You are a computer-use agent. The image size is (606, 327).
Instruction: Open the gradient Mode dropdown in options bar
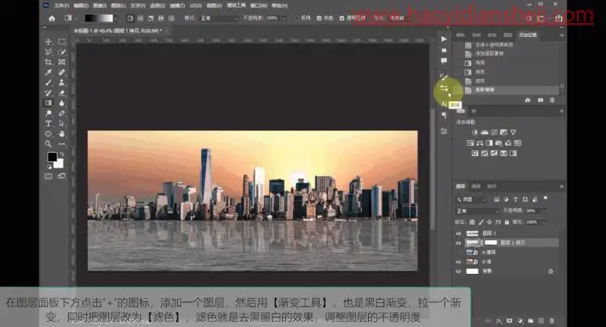(219, 18)
